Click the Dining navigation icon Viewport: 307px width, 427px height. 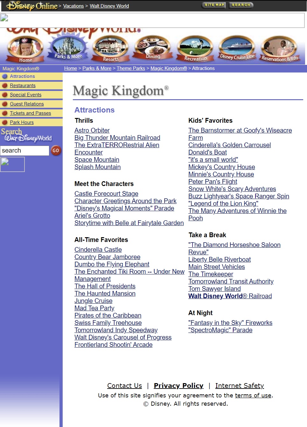[152, 48]
